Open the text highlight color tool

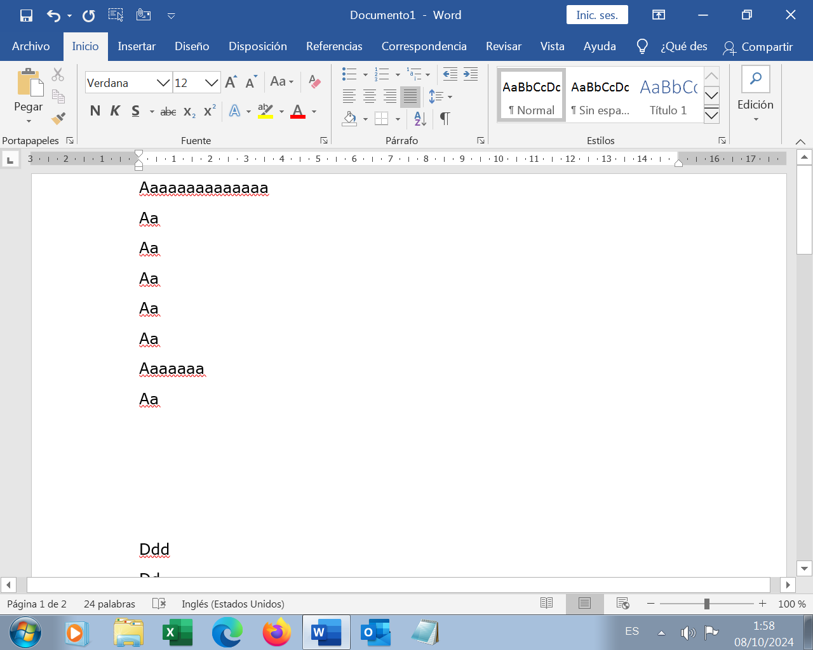click(265, 110)
